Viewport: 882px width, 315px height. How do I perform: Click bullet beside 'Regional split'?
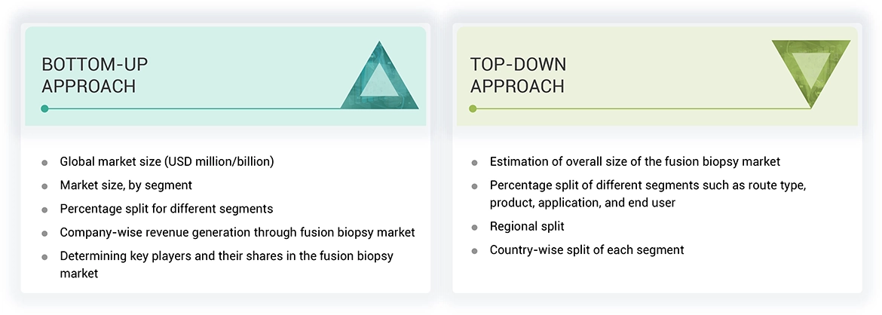474,227
